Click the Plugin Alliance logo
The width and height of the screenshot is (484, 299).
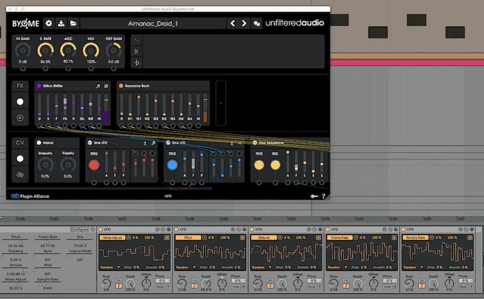click(x=30, y=196)
